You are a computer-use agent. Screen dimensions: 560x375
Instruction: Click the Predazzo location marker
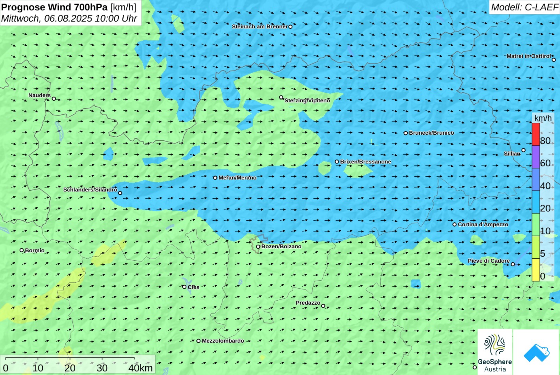323,306
